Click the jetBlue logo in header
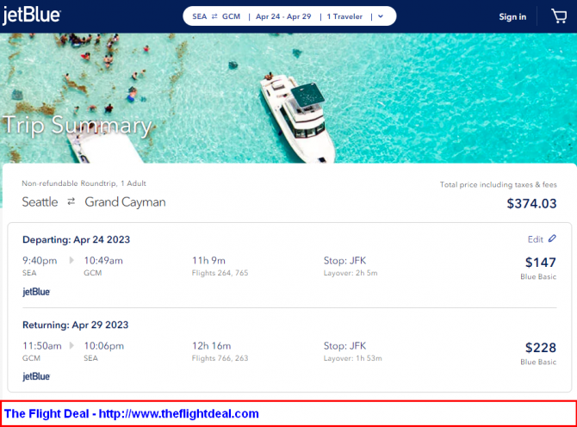 click(x=31, y=15)
